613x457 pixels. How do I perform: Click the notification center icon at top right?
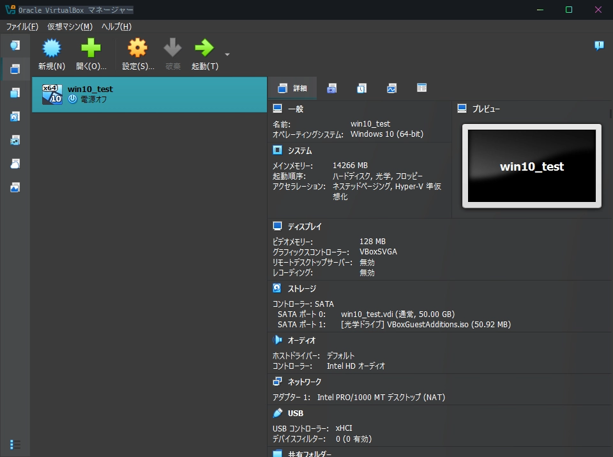pos(598,45)
